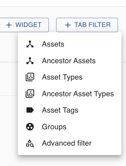Viewport: 126px width, 166px height.
Task: Click the Ancestor Assets hierarchy icon
Action: point(30,61)
